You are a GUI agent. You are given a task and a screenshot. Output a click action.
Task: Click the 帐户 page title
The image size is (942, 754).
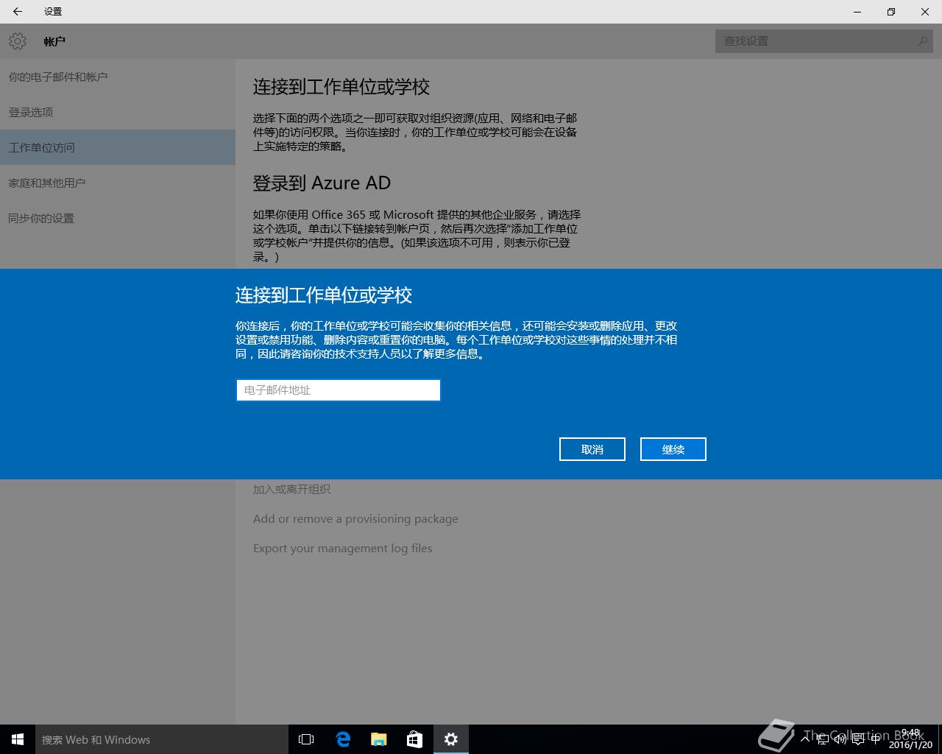click(x=54, y=41)
